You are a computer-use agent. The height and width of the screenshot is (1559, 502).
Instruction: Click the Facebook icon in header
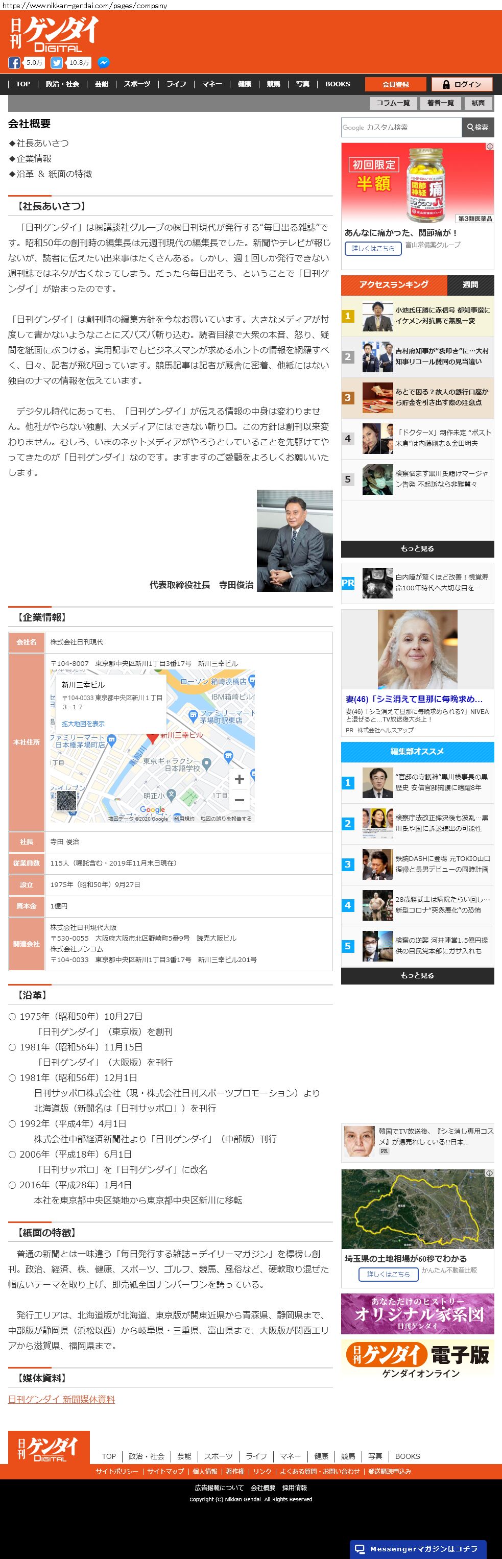click(x=14, y=63)
